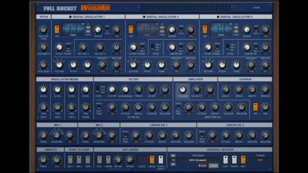Toggle Digital Oscillator 3 ON switch
308x173 pixels.
coord(205,30)
